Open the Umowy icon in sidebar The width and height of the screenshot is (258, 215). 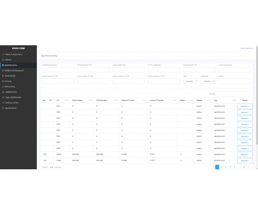point(3,81)
